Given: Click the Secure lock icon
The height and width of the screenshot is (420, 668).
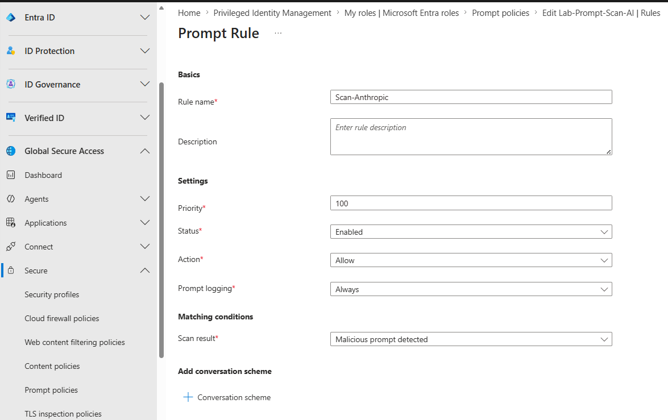Looking at the screenshot, I should pos(11,271).
